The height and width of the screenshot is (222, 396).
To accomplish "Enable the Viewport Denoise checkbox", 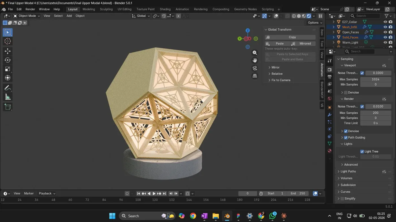I will coord(346,92).
